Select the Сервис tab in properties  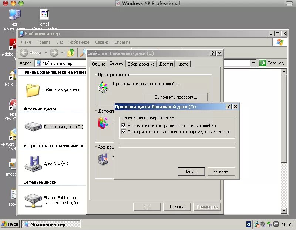[x=117, y=63]
